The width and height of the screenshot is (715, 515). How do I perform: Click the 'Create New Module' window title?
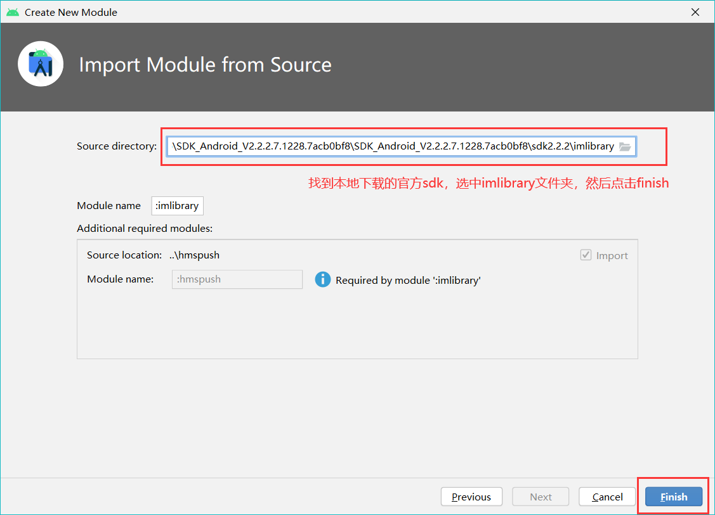click(x=70, y=12)
